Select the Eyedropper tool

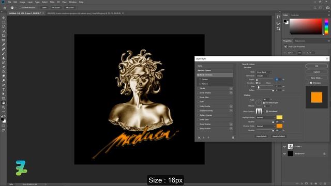[4, 44]
